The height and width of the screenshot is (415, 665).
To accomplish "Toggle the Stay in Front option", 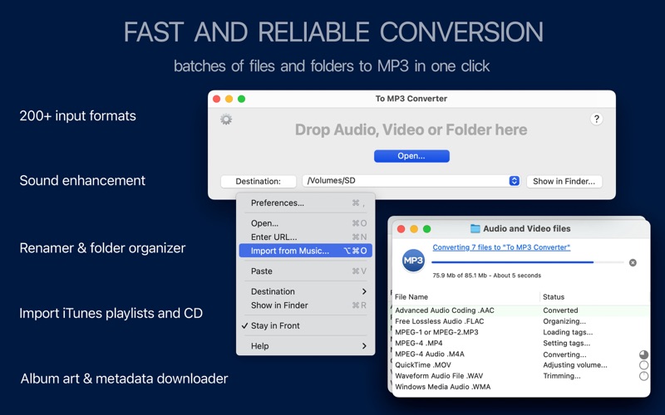I will (x=305, y=325).
